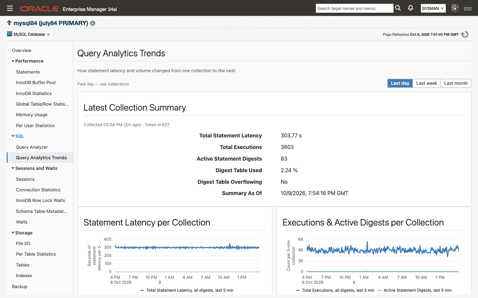Refresh the page with the circular arrow

465,35
